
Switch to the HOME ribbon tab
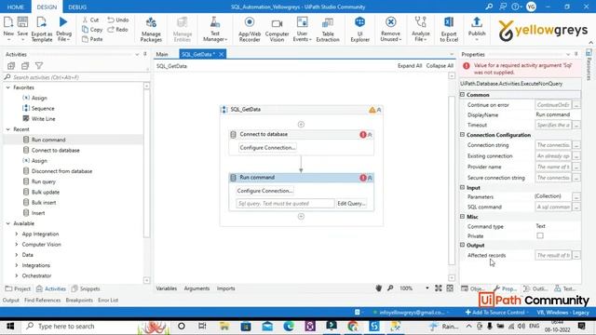[16, 7]
